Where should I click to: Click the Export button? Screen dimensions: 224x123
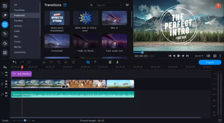coord(210,63)
